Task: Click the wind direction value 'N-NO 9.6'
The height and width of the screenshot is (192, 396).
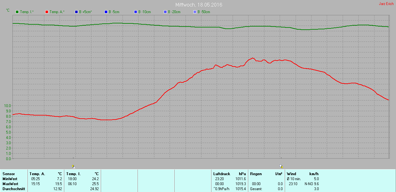Action: [312, 184]
